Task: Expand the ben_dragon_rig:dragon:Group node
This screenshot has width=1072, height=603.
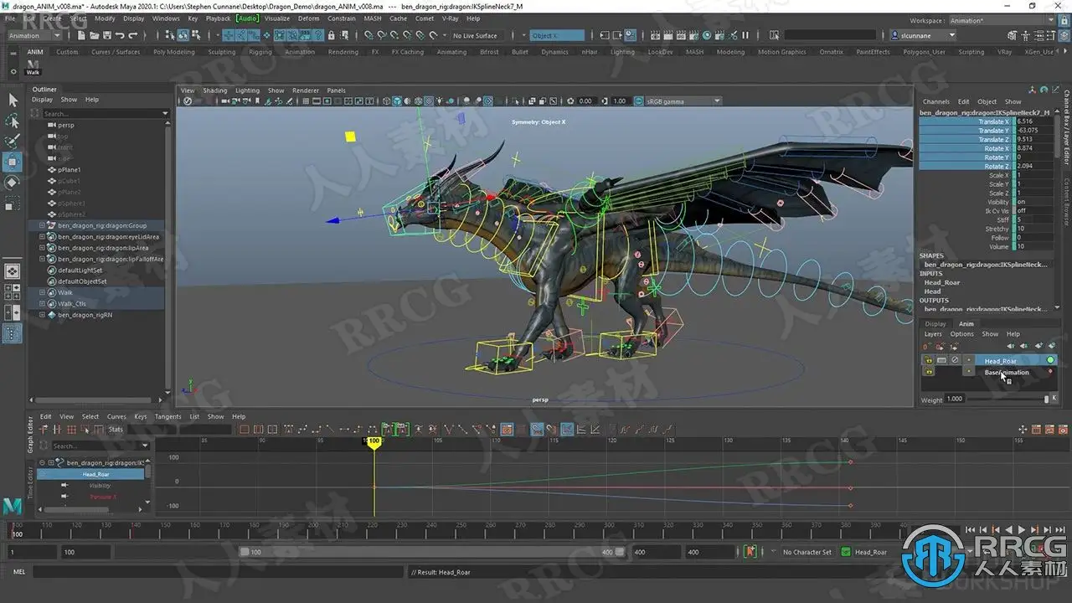Action: pyautogui.click(x=42, y=225)
